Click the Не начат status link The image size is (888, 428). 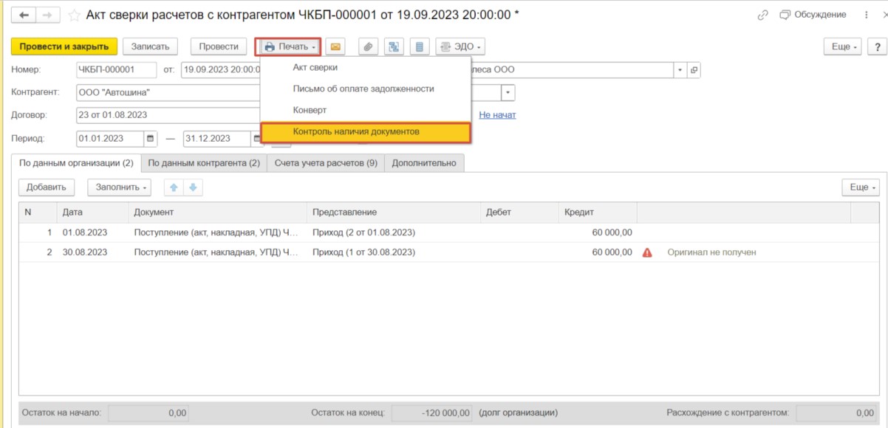tap(497, 115)
